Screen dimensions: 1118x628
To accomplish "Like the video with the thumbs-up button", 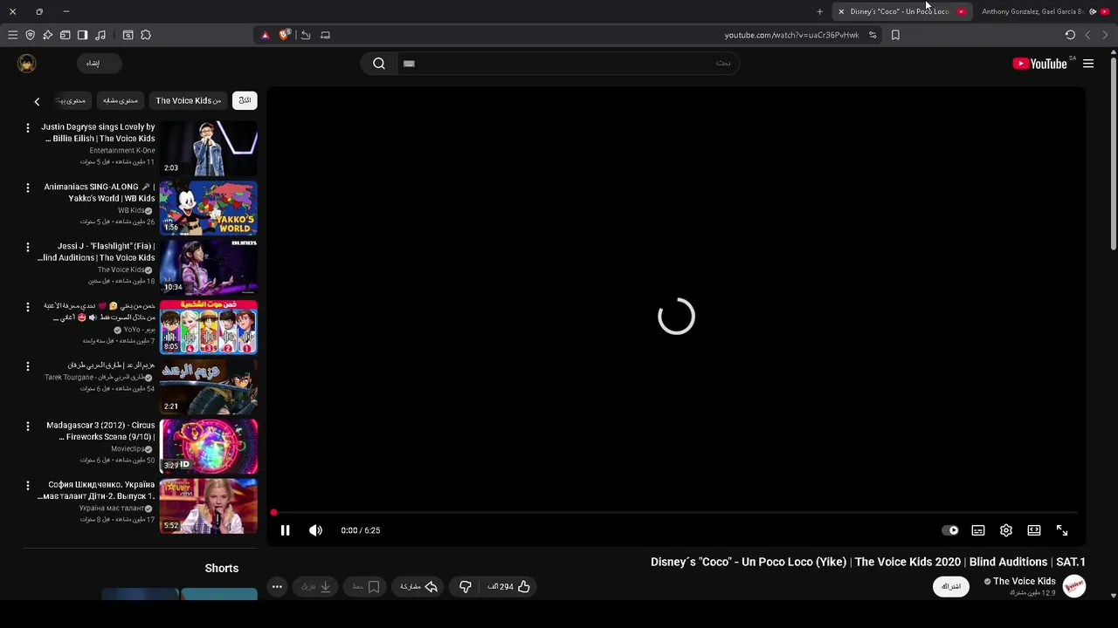I will 509,587.
